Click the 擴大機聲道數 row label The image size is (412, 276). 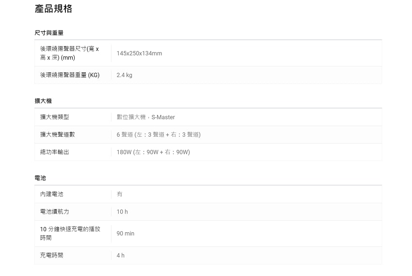click(x=57, y=134)
